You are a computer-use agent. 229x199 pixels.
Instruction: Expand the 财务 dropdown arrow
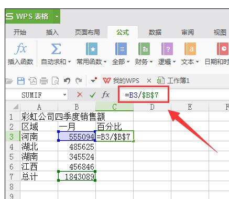(151, 62)
